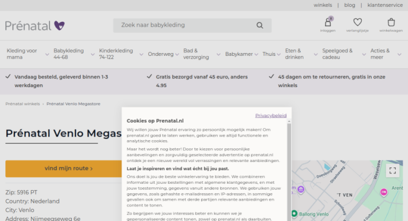Viewport: 408px width, 221px height.
Task: Click the Venlo map area
Action: pyautogui.click(x=347, y=191)
